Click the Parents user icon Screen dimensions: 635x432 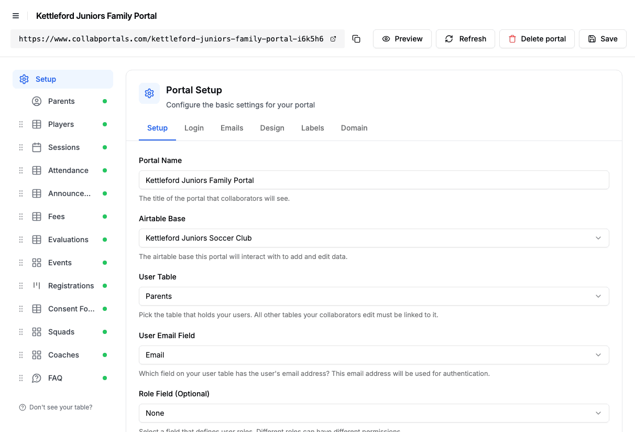pyautogui.click(x=37, y=101)
